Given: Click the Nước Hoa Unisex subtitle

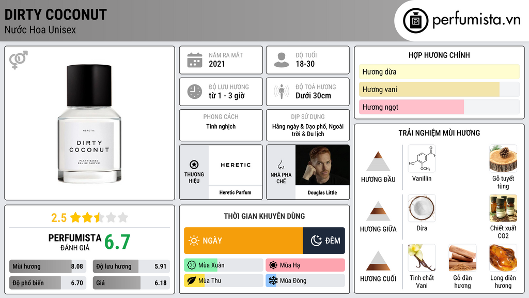Looking at the screenshot, I should pos(40,30).
